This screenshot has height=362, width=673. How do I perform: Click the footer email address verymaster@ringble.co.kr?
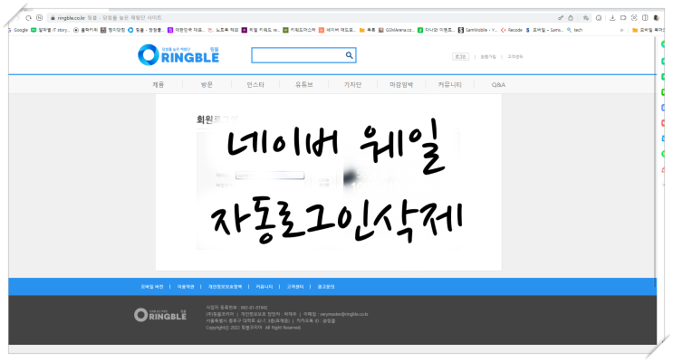point(344,314)
